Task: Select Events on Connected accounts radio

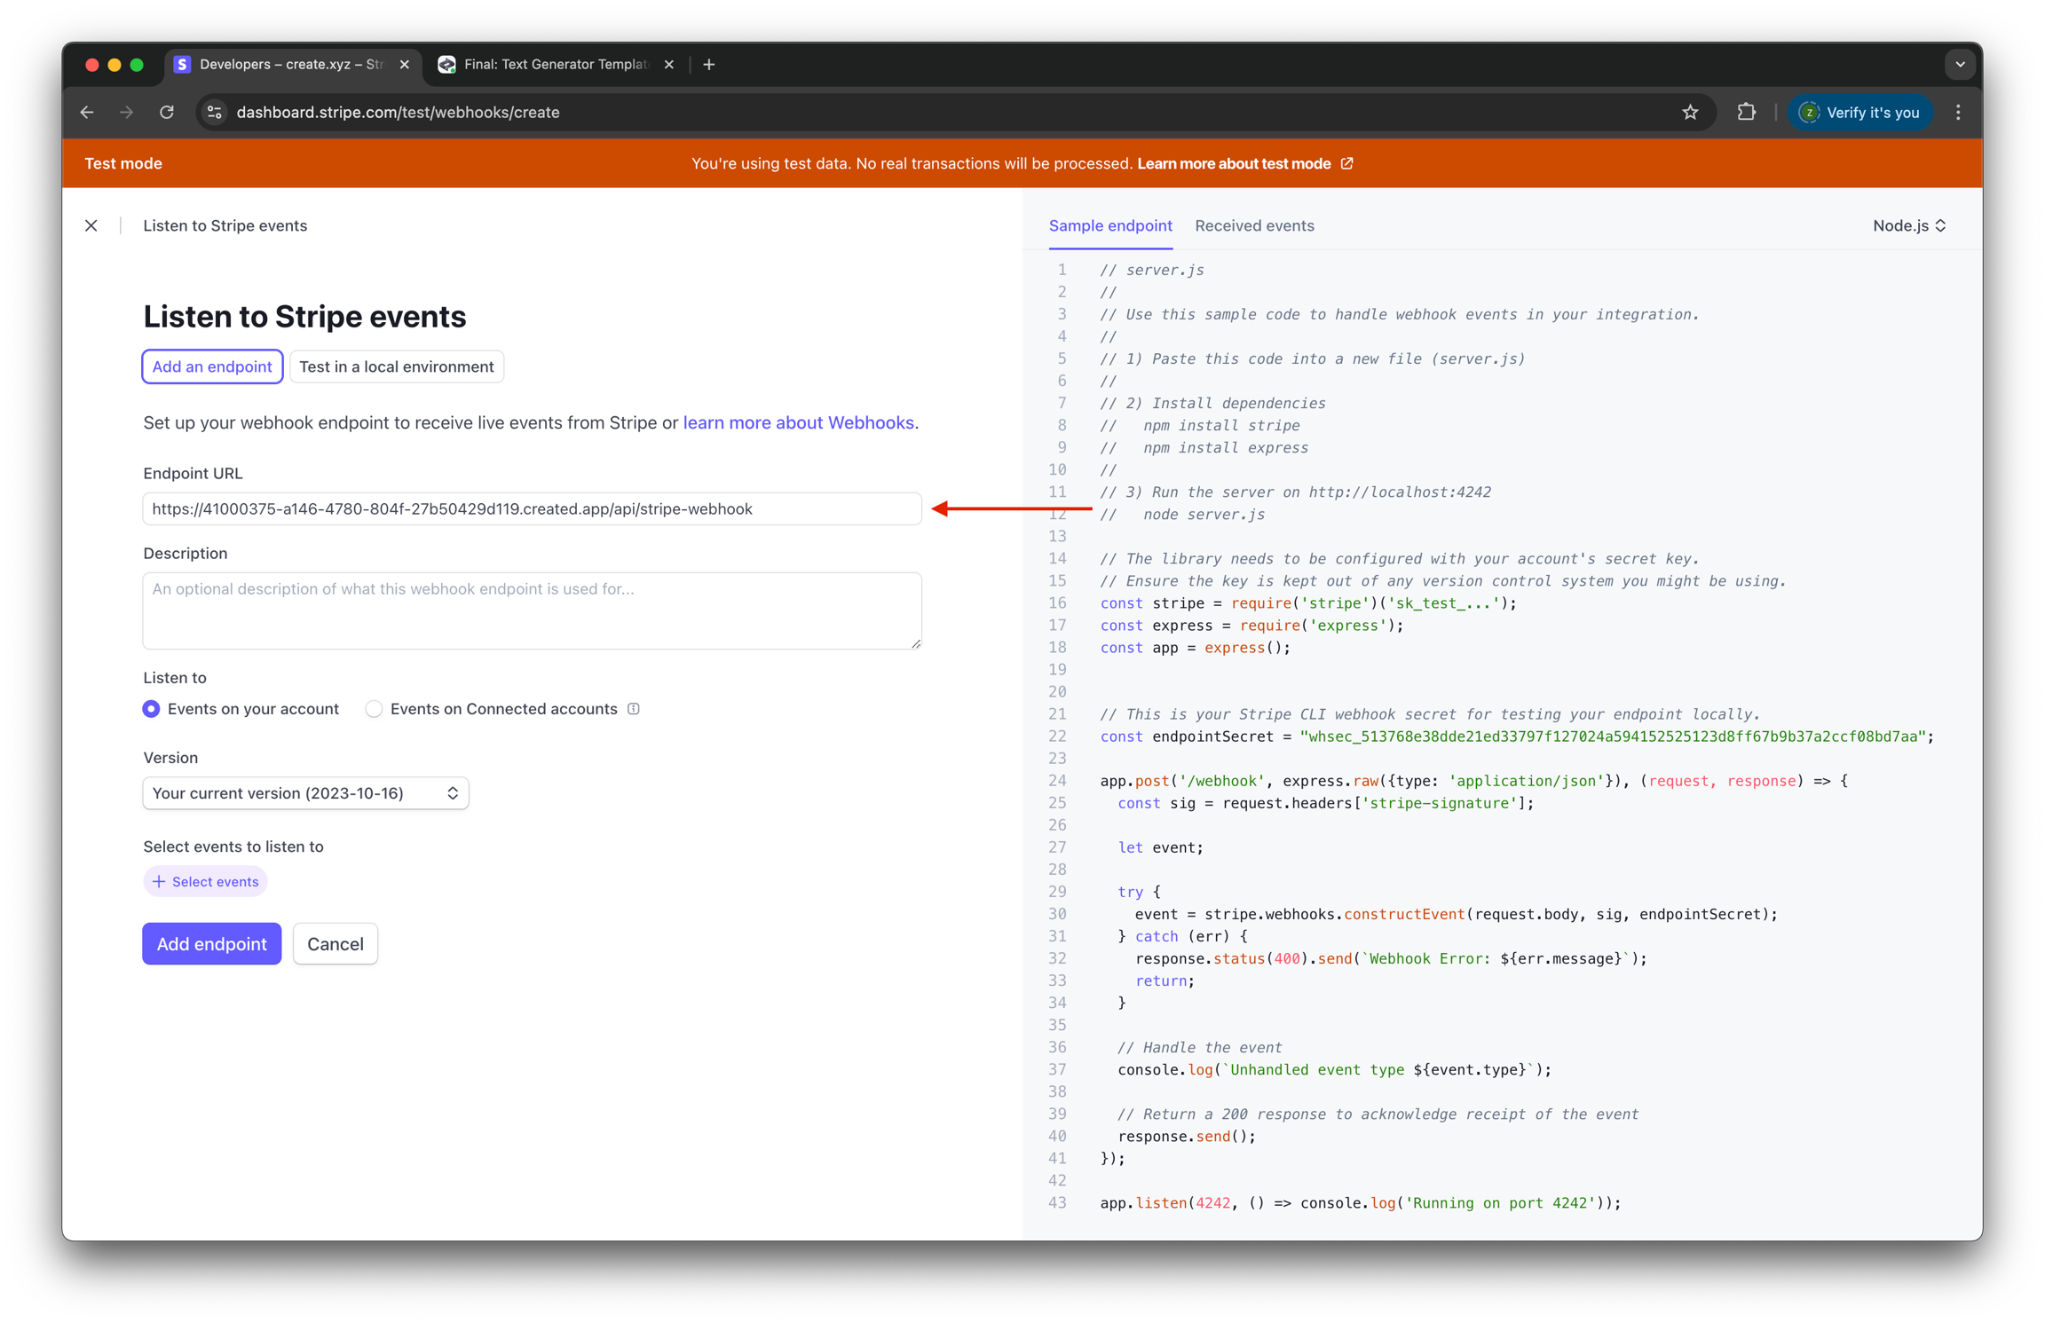Action: pos(374,709)
